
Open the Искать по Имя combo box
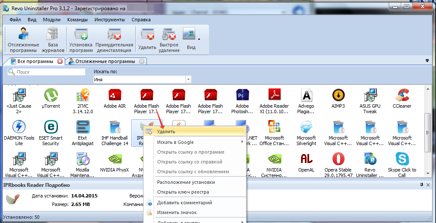142,80
